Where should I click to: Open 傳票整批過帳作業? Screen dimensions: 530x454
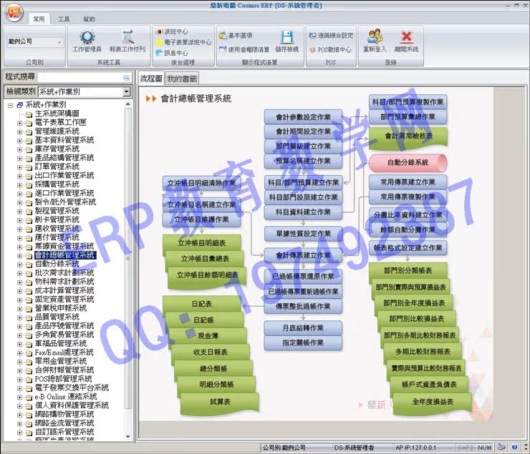303,307
